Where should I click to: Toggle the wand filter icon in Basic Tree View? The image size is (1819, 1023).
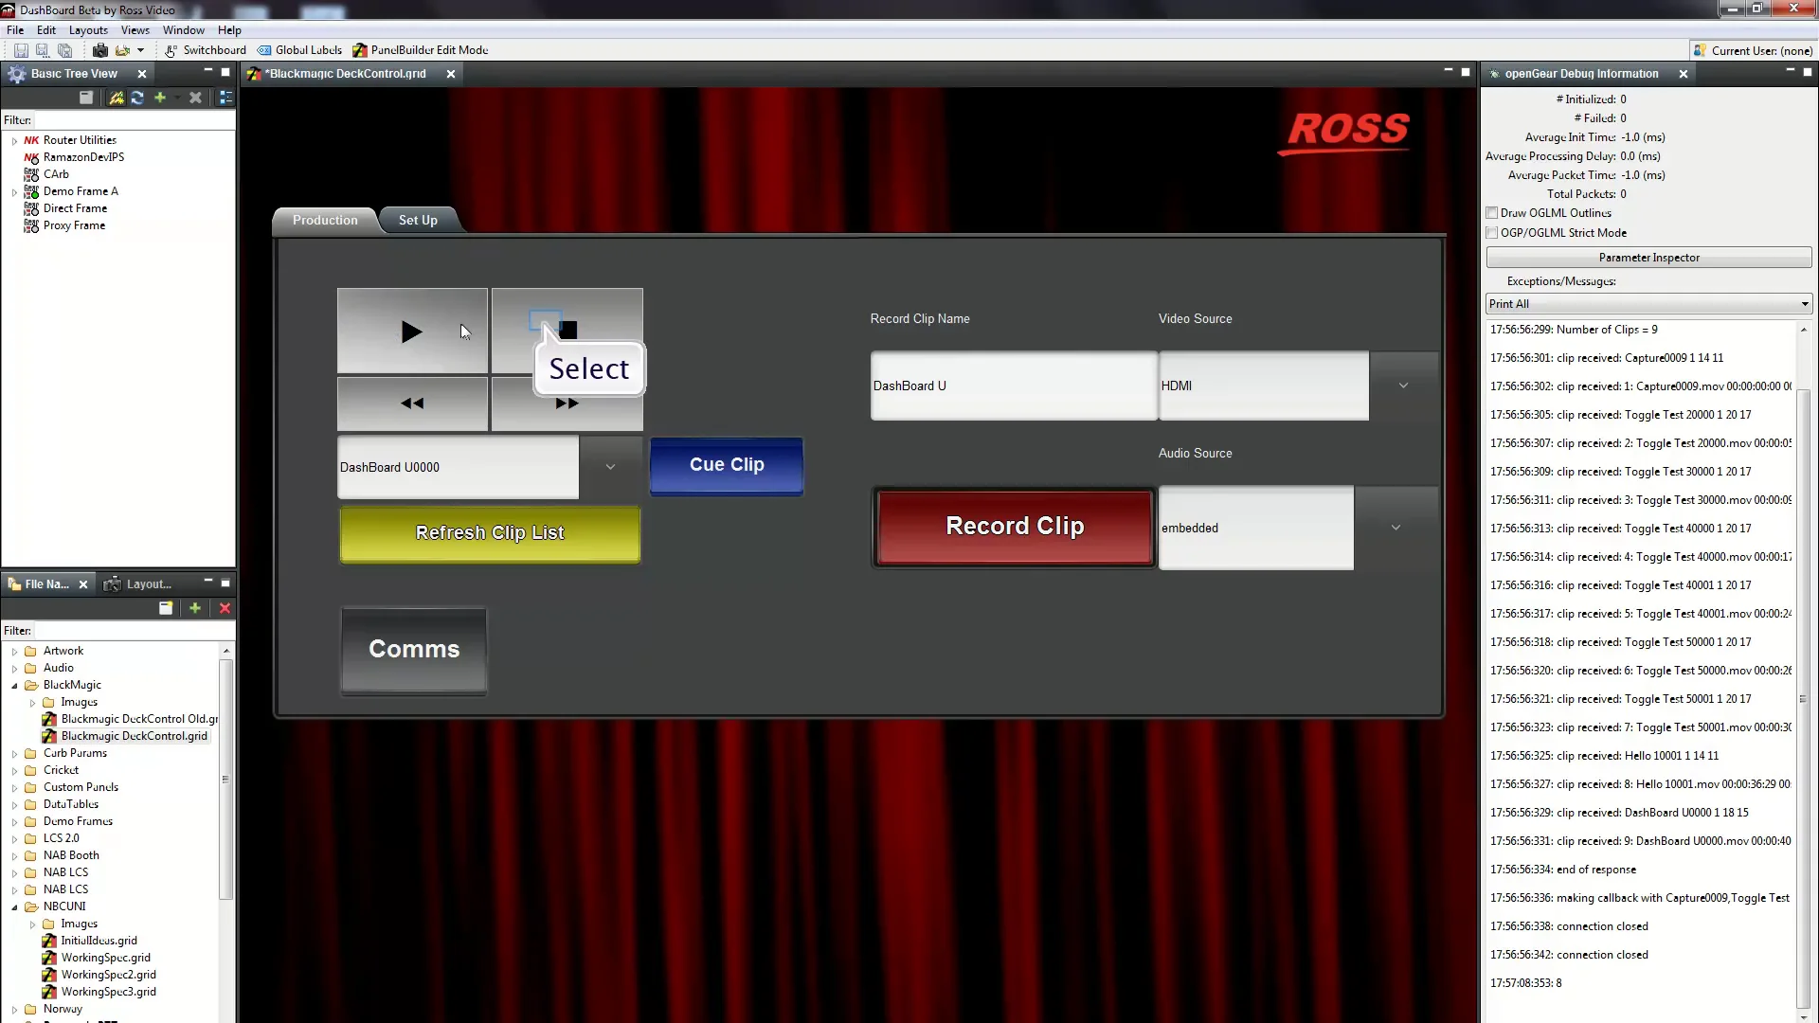tap(116, 98)
